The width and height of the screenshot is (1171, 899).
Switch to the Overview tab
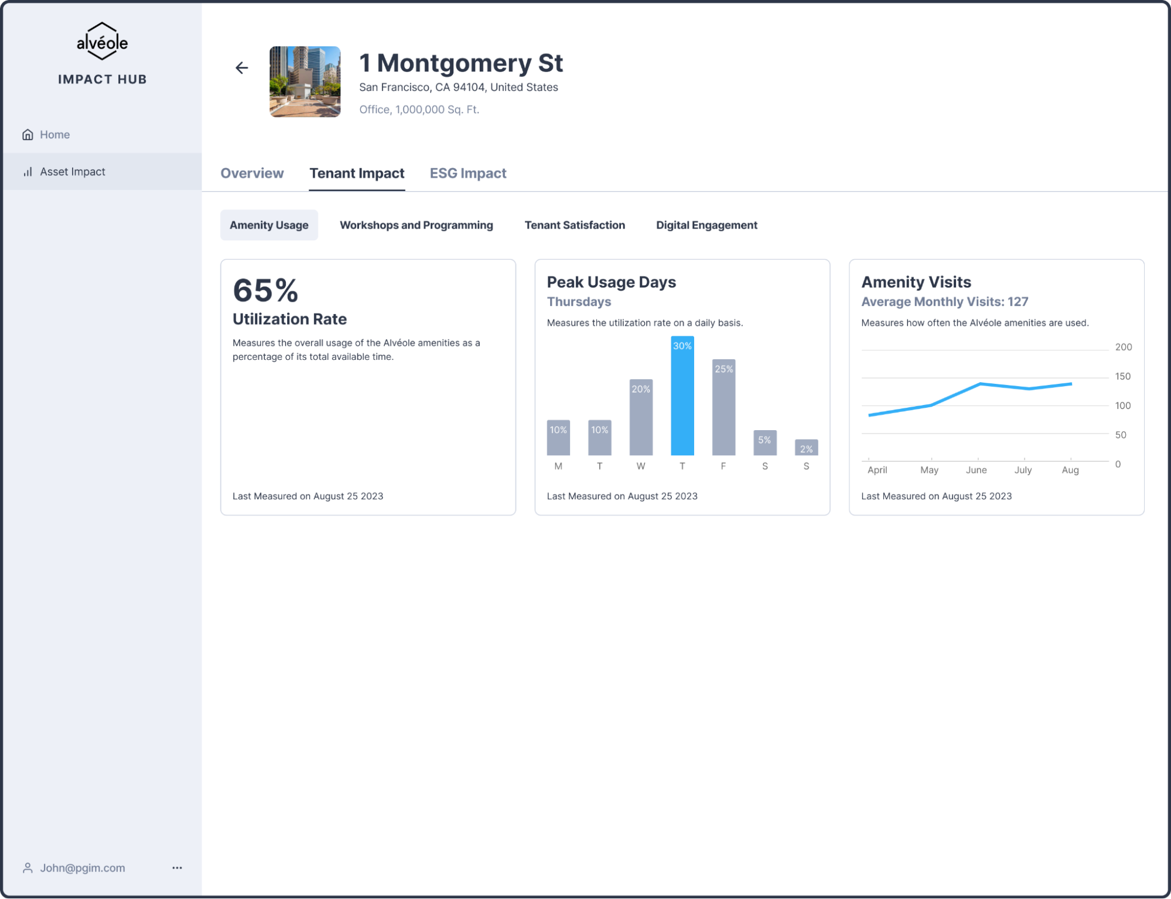[x=252, y=173]
